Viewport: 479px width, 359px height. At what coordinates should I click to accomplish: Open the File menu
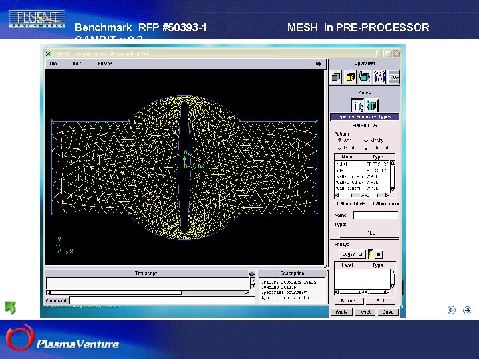[x=54, y=64]
